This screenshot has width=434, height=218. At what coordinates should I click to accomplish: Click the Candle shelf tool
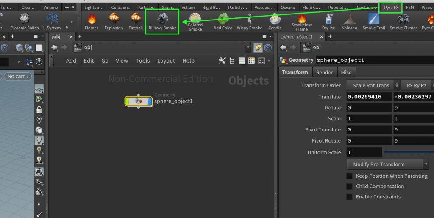(275, 21)
